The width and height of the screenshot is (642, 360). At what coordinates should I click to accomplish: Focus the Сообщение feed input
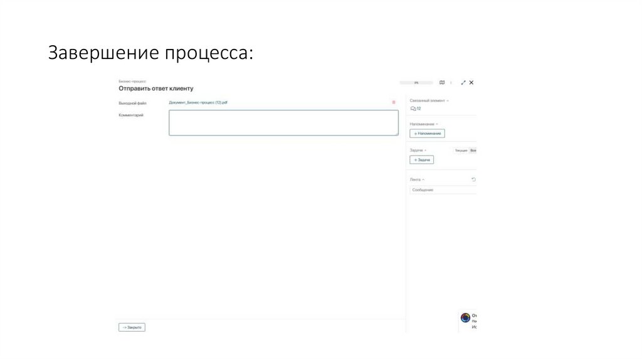point(443,189)
